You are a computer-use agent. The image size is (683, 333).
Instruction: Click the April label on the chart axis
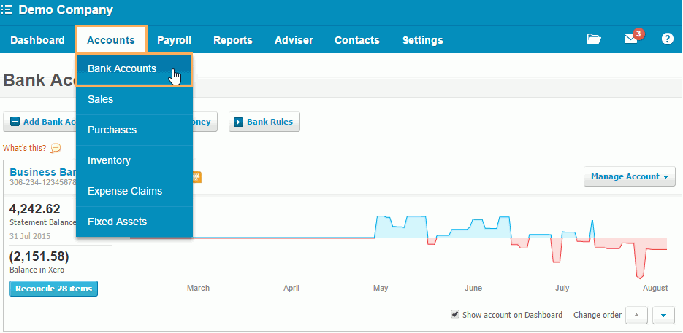pos(291,288)
